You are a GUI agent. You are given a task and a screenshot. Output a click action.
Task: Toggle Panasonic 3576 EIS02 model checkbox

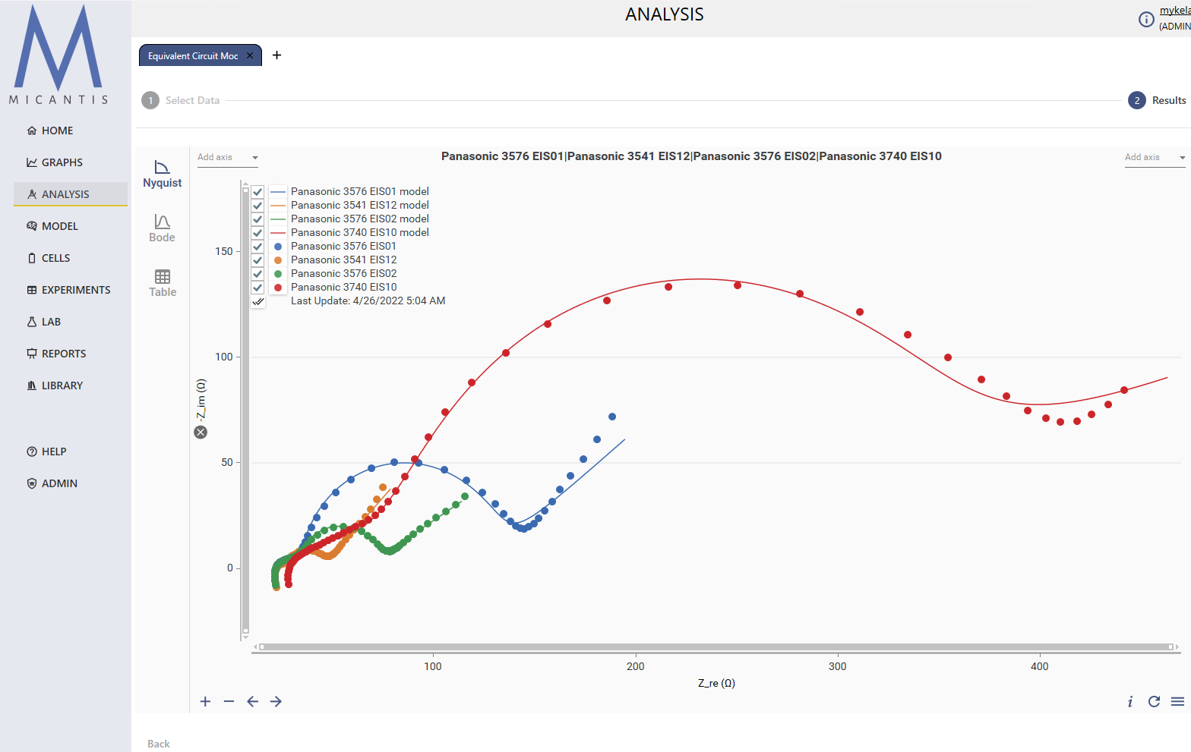tap(257, 219)
